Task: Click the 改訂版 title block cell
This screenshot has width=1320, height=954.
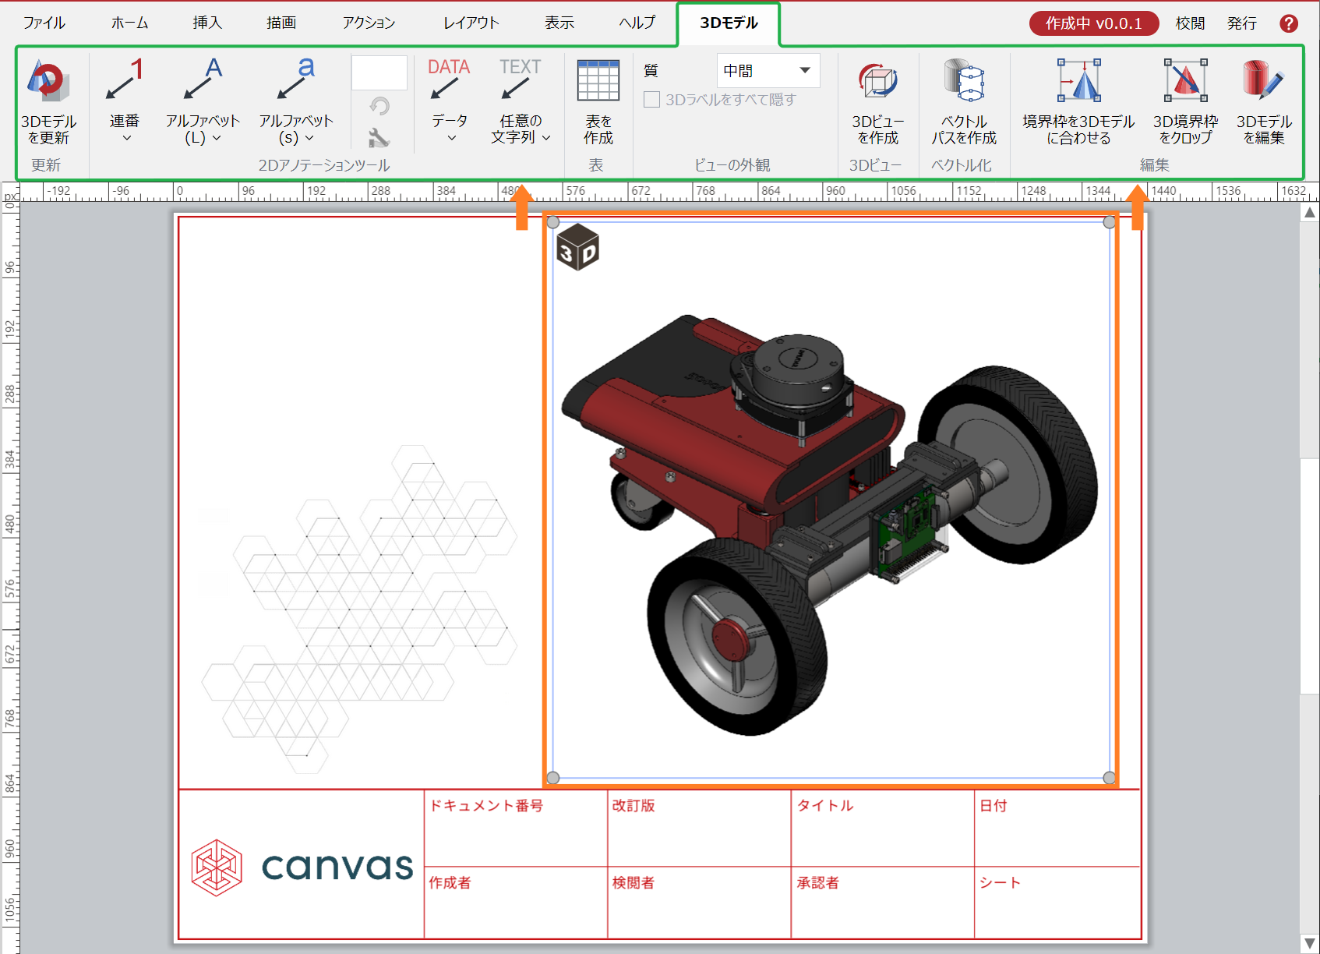Action: point(699,829)
